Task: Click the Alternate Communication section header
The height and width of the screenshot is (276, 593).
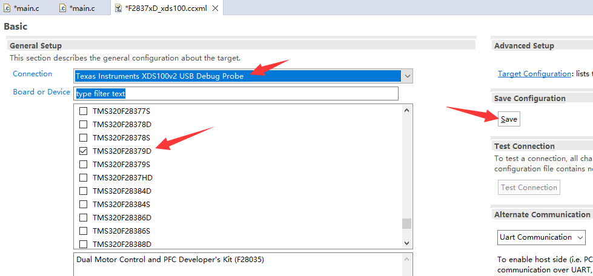Action: [542, 215]
